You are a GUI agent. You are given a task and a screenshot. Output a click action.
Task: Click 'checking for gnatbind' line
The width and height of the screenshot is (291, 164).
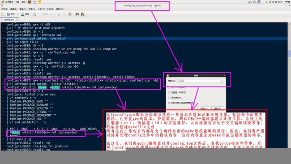coord(37,147)
